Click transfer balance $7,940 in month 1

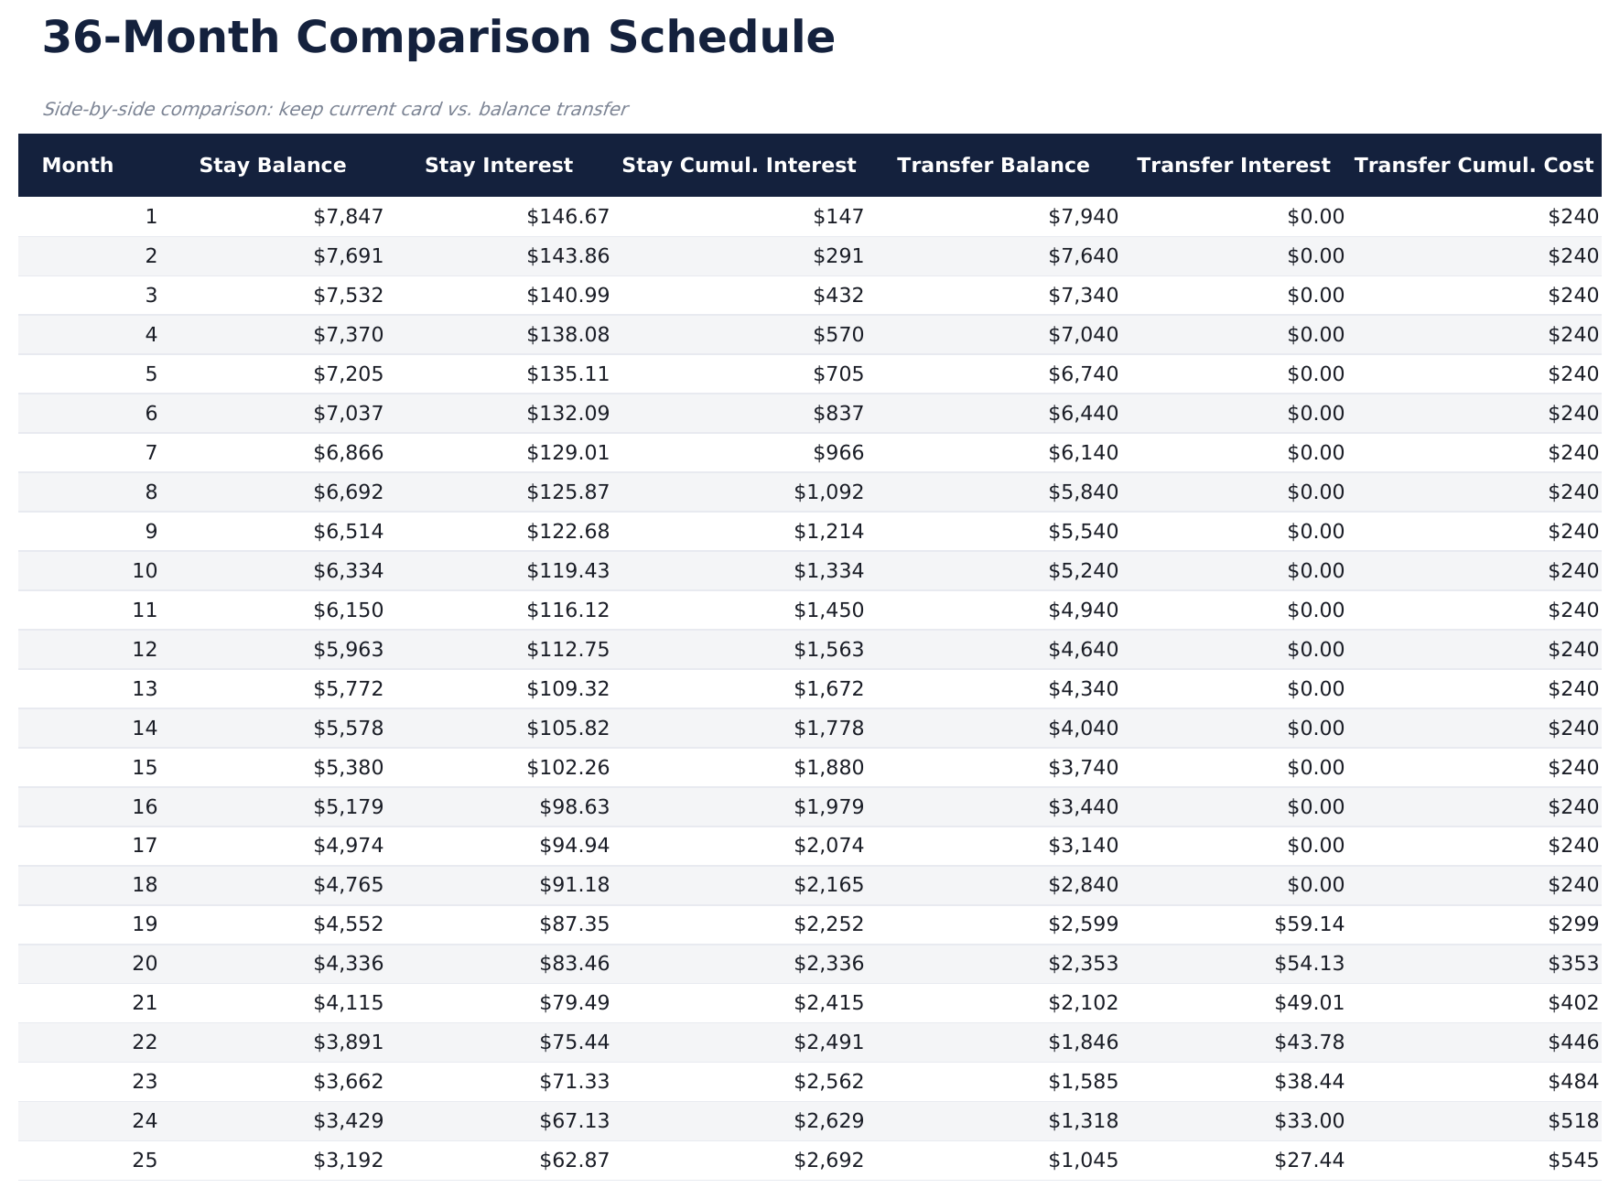coord(1084,217)
